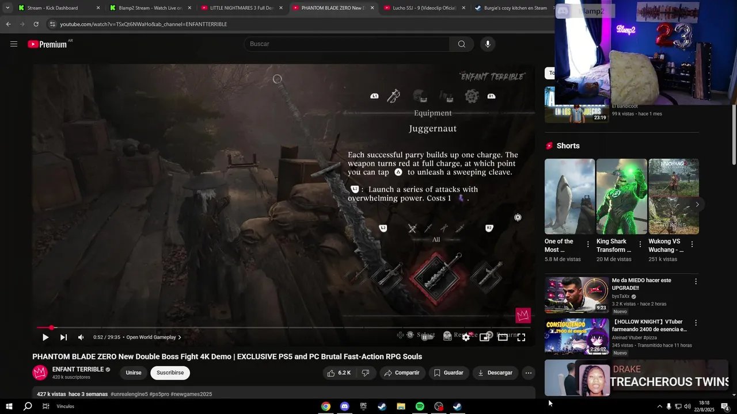This screenshot has height=414, width=737.
Task: Open File Explorer from taskbar
Action: pos(401,407)
